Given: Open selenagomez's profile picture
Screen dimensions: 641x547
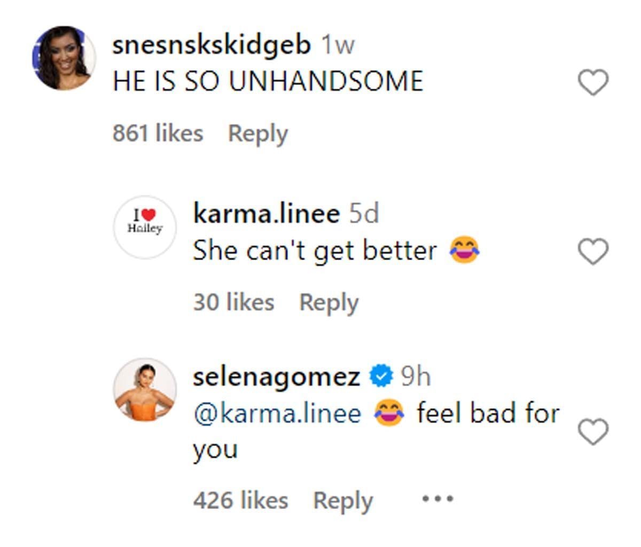Looking at the screenshot, I should click(x=145, y=390).
